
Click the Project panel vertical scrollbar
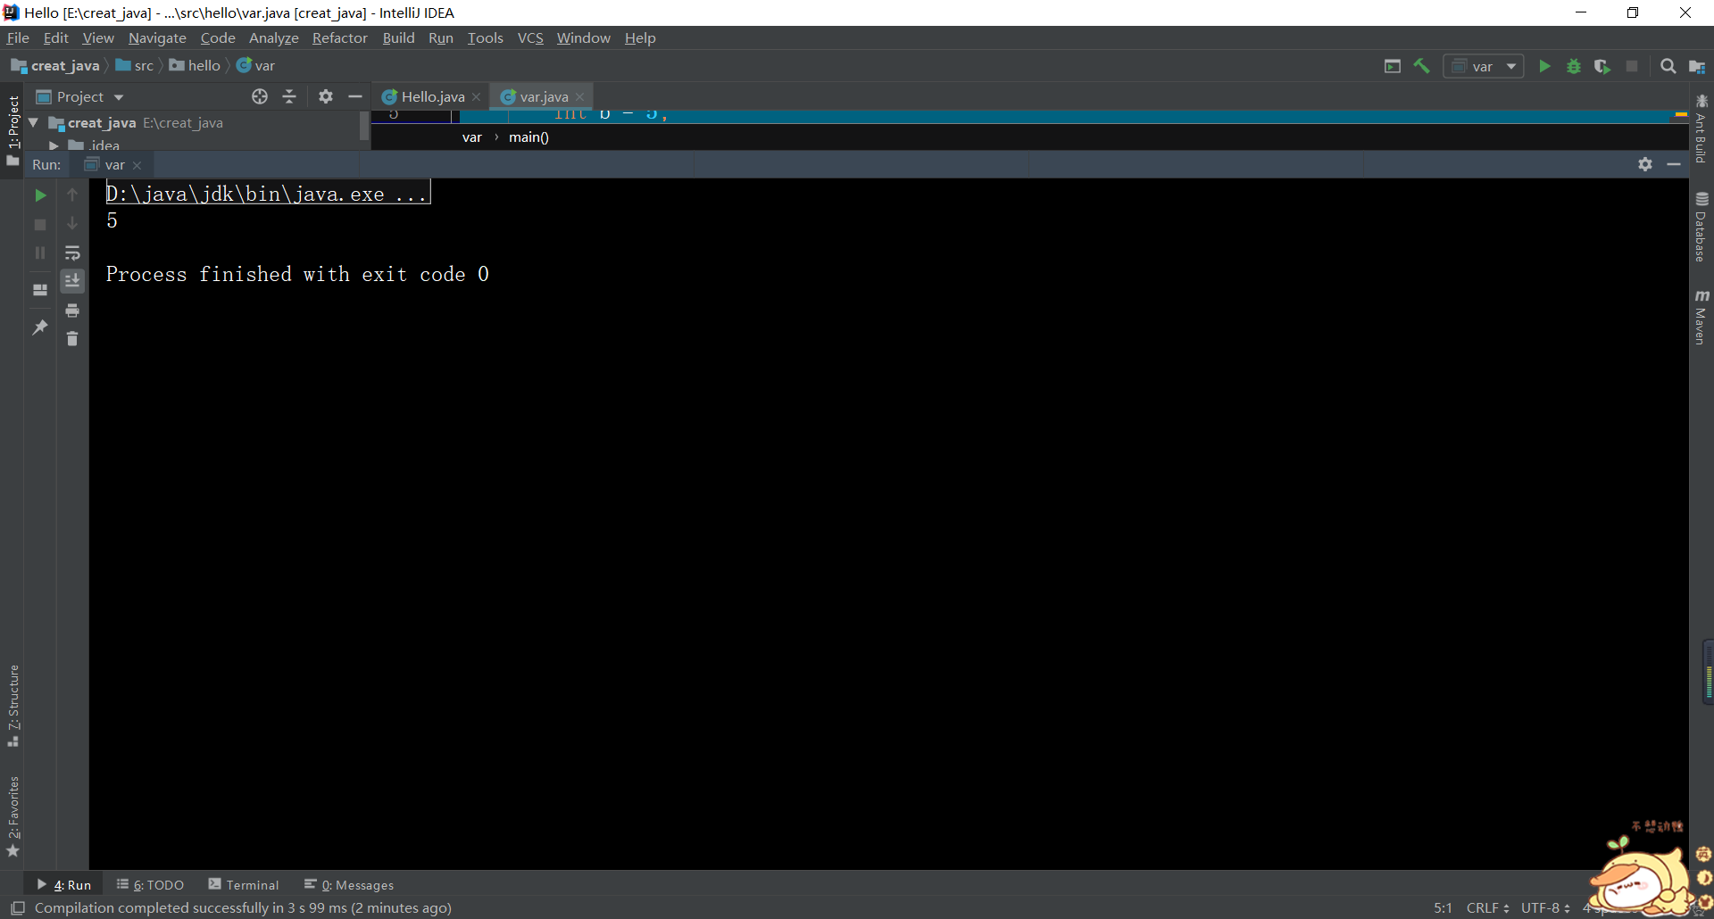click(x=364, y=126)
